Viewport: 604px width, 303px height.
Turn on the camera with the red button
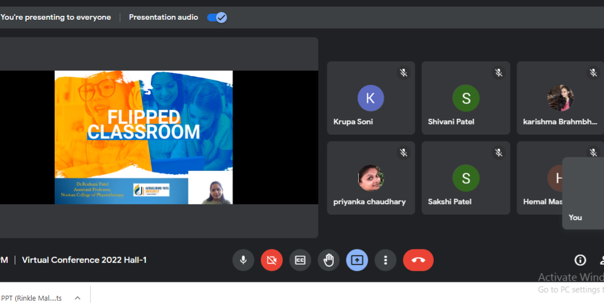[x=271, y=260]
